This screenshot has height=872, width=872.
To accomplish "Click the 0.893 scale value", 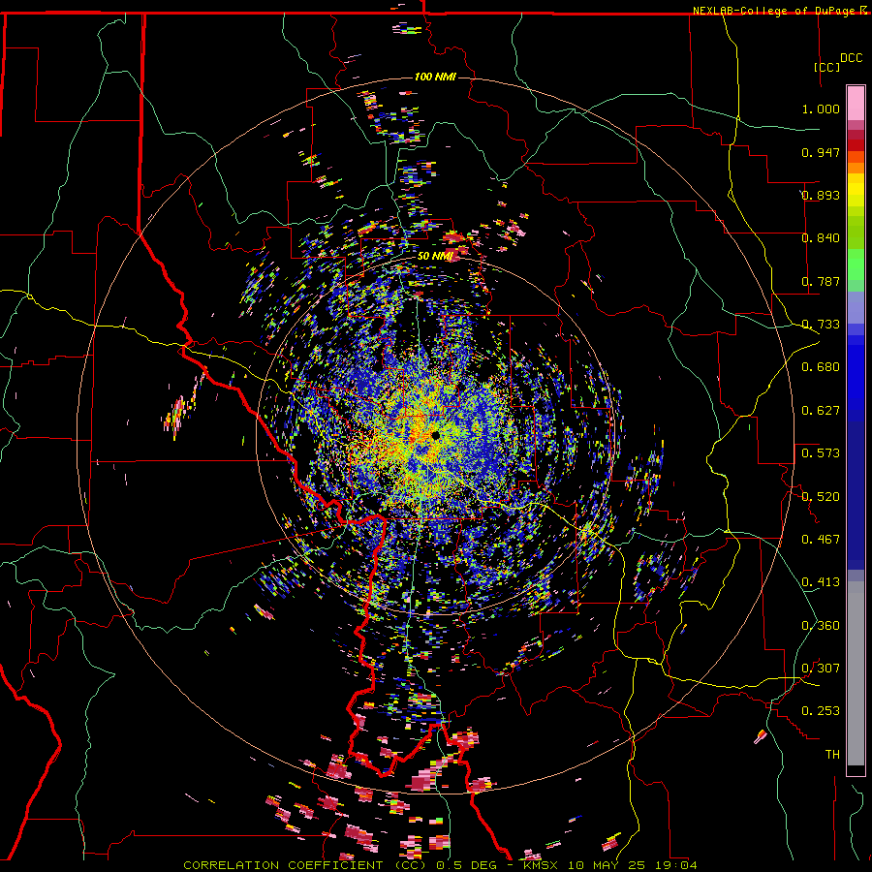I will (821, 195).
